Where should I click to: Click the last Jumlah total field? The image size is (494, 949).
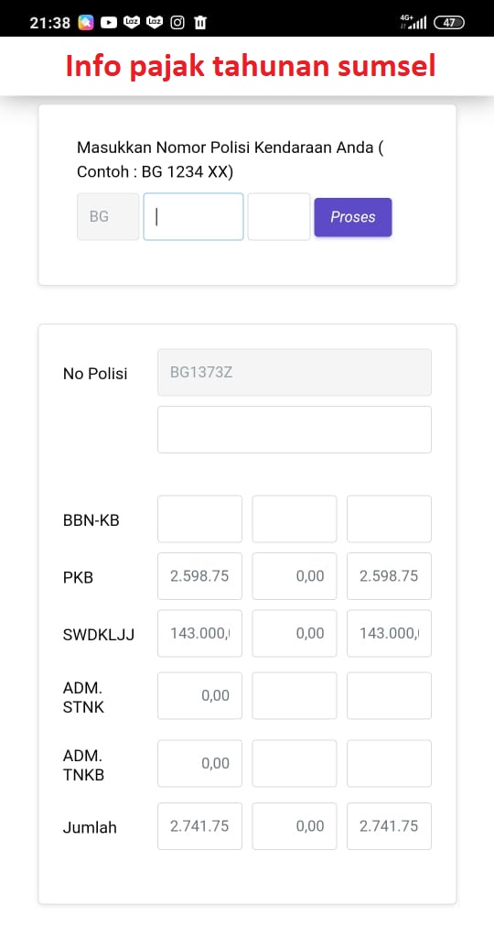pos(389,826)
